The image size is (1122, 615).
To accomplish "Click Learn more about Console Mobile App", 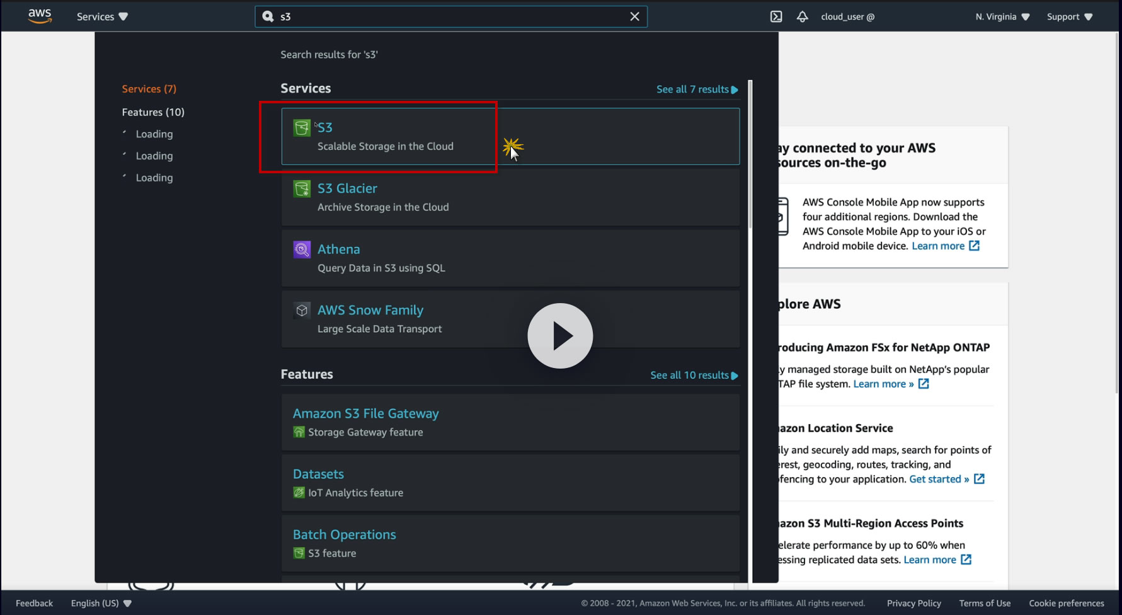I will coord(938,246).
